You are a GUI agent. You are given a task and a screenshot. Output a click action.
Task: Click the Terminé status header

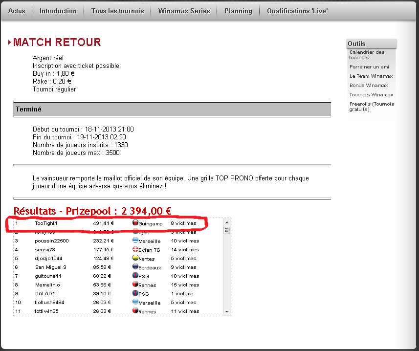[172, 109]
